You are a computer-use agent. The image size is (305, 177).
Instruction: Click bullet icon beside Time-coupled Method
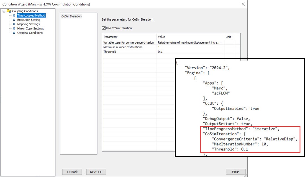[14, 15]
